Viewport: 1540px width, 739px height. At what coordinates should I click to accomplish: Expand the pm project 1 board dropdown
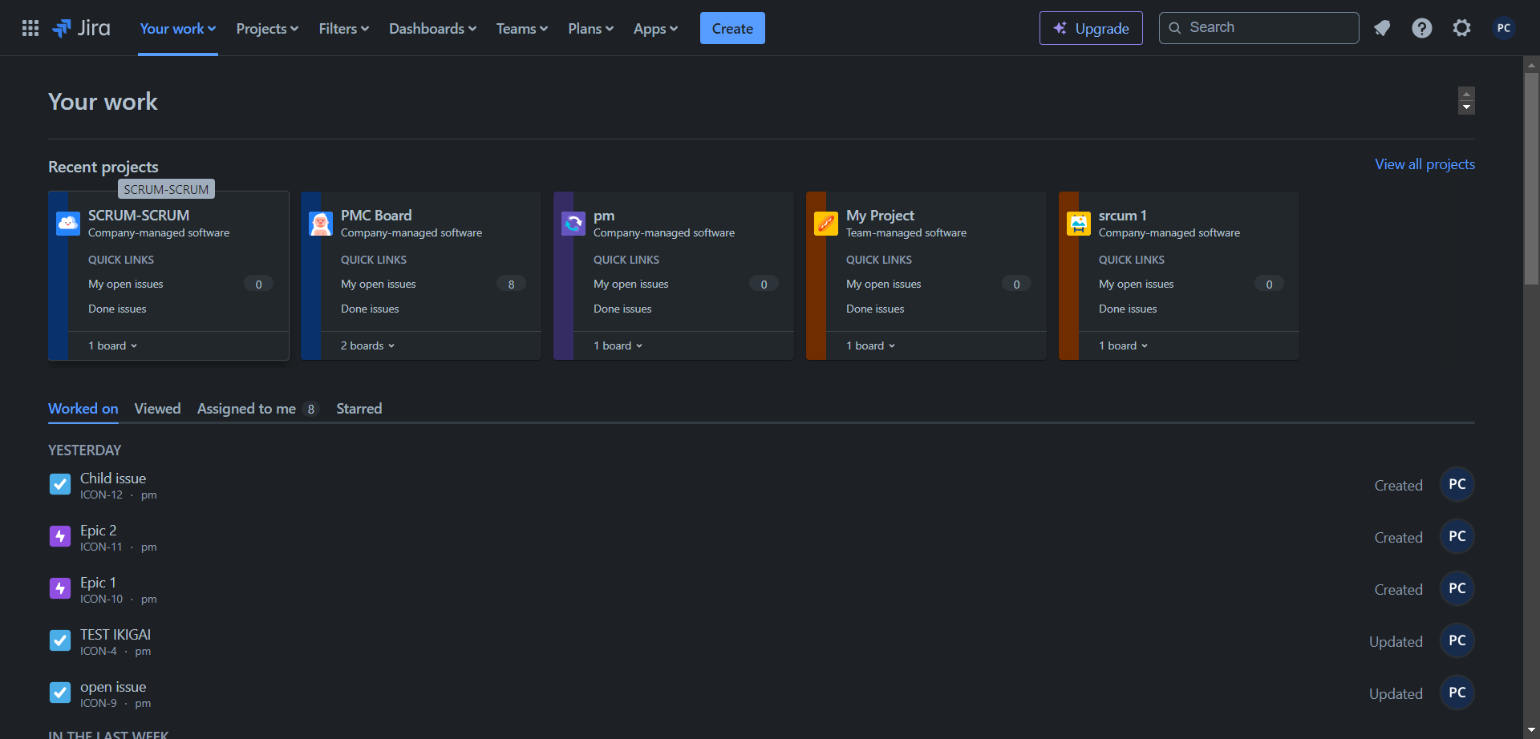pyautogui.click(x=618, y=345)
